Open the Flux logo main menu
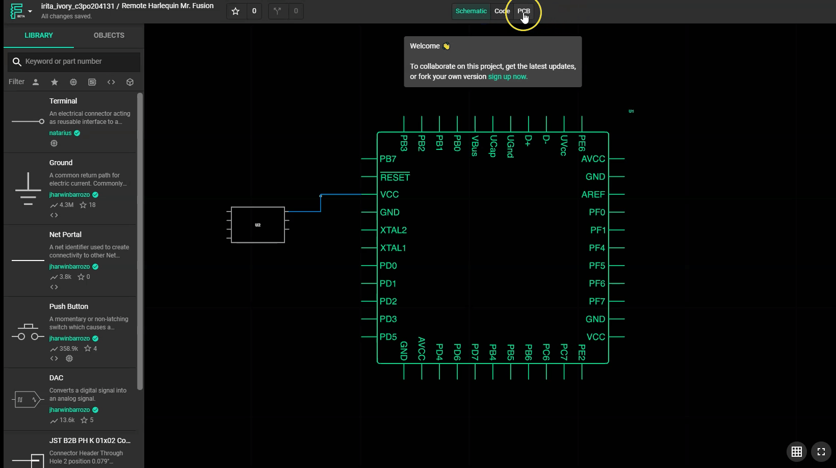This screenshot has height=468, width=836. click(17, 11)
